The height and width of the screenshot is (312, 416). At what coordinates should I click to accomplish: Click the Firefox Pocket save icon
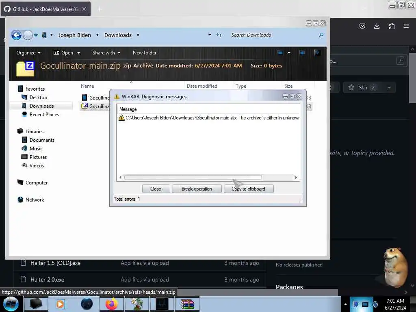click(362, 26)
